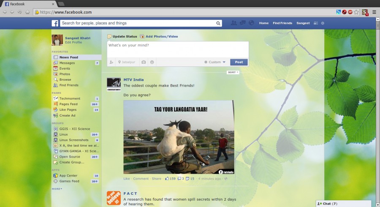Click camera icon in status composer
The width and height of the screenshot is (380, 207).
(x=144, y=62)
